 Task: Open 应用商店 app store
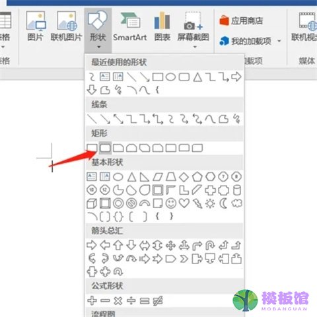point(241,21)
